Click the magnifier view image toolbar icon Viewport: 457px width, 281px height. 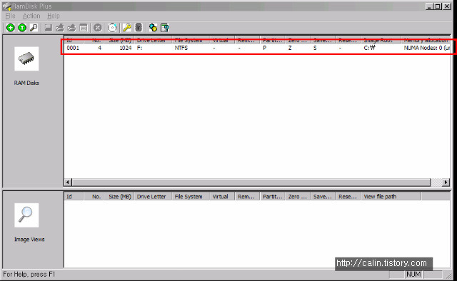click(x=34, y=28)
